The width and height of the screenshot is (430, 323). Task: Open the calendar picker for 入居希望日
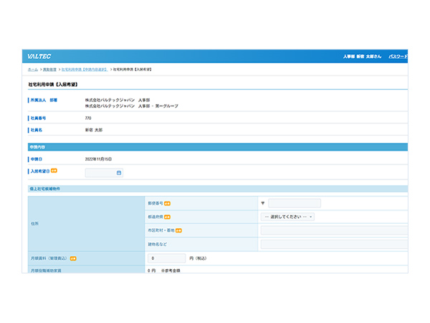coord(119,172)
